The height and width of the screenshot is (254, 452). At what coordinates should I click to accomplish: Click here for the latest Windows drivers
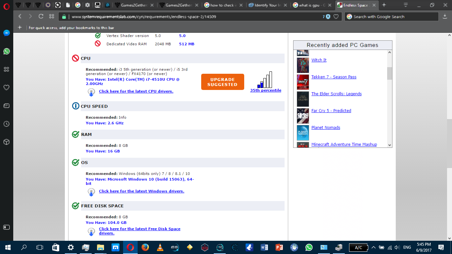(142, 191)
